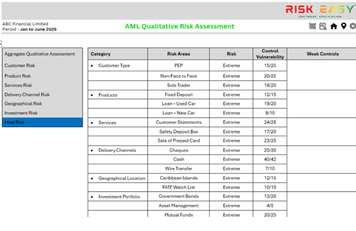This screenshot has height=231, width=356.
Task: Select the Services category cell
Action: click(x=118, y=123)
